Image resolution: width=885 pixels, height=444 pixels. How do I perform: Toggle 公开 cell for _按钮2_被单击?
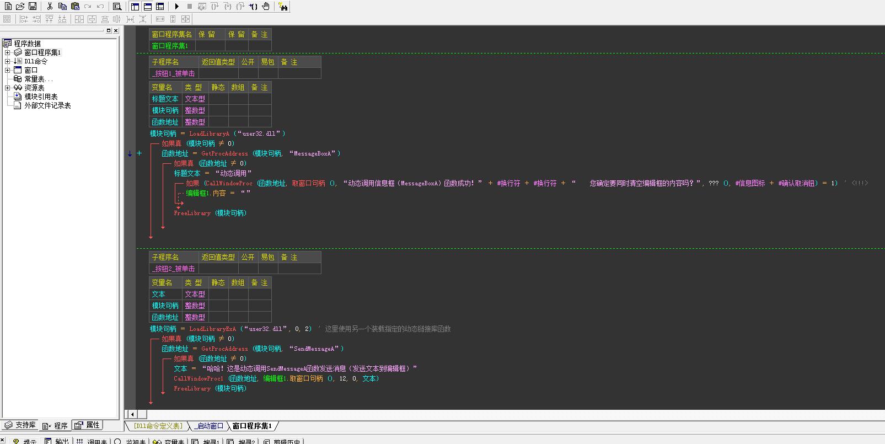tap(248, 269)
